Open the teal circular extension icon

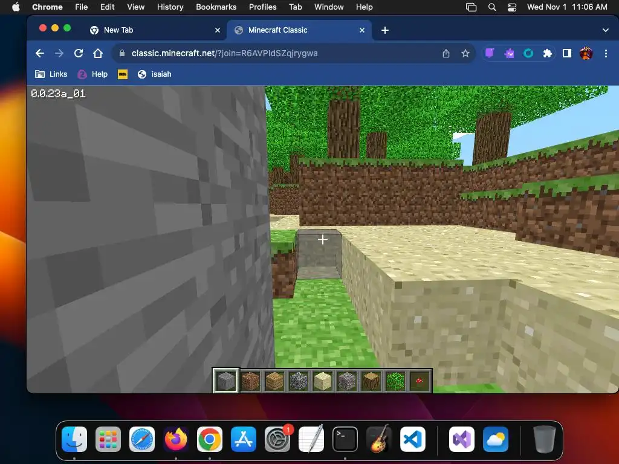[528, 53]
